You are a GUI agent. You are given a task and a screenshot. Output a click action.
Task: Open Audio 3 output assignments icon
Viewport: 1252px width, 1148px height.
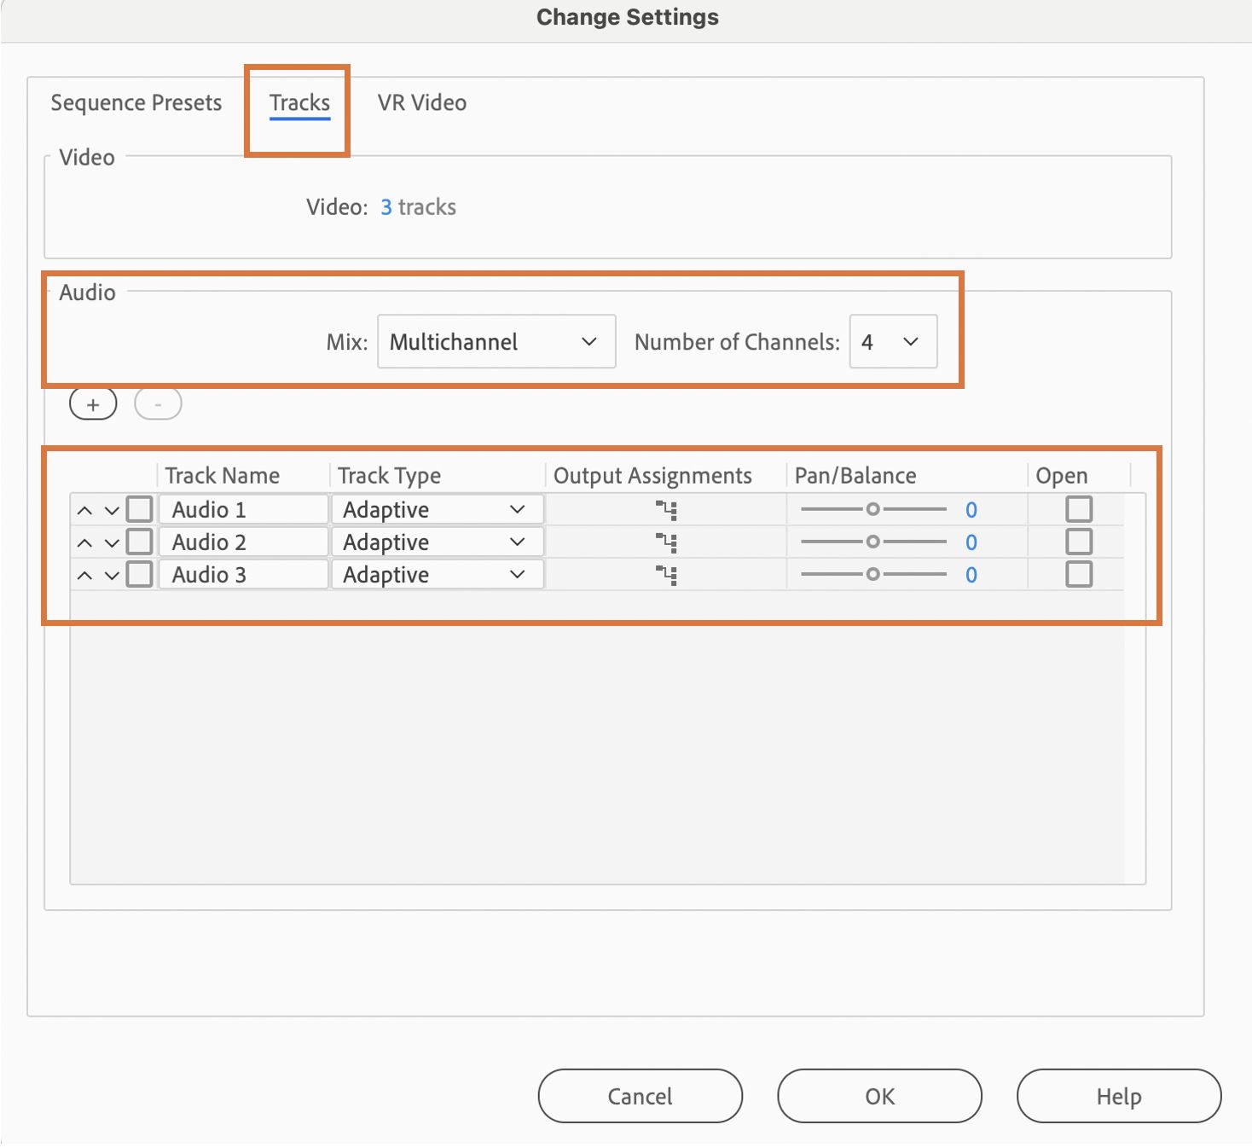coord(666,575)
